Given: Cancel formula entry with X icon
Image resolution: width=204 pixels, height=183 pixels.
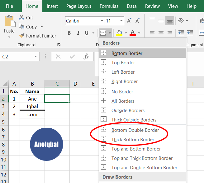Looking at the screenshot, I should (58, 57).
